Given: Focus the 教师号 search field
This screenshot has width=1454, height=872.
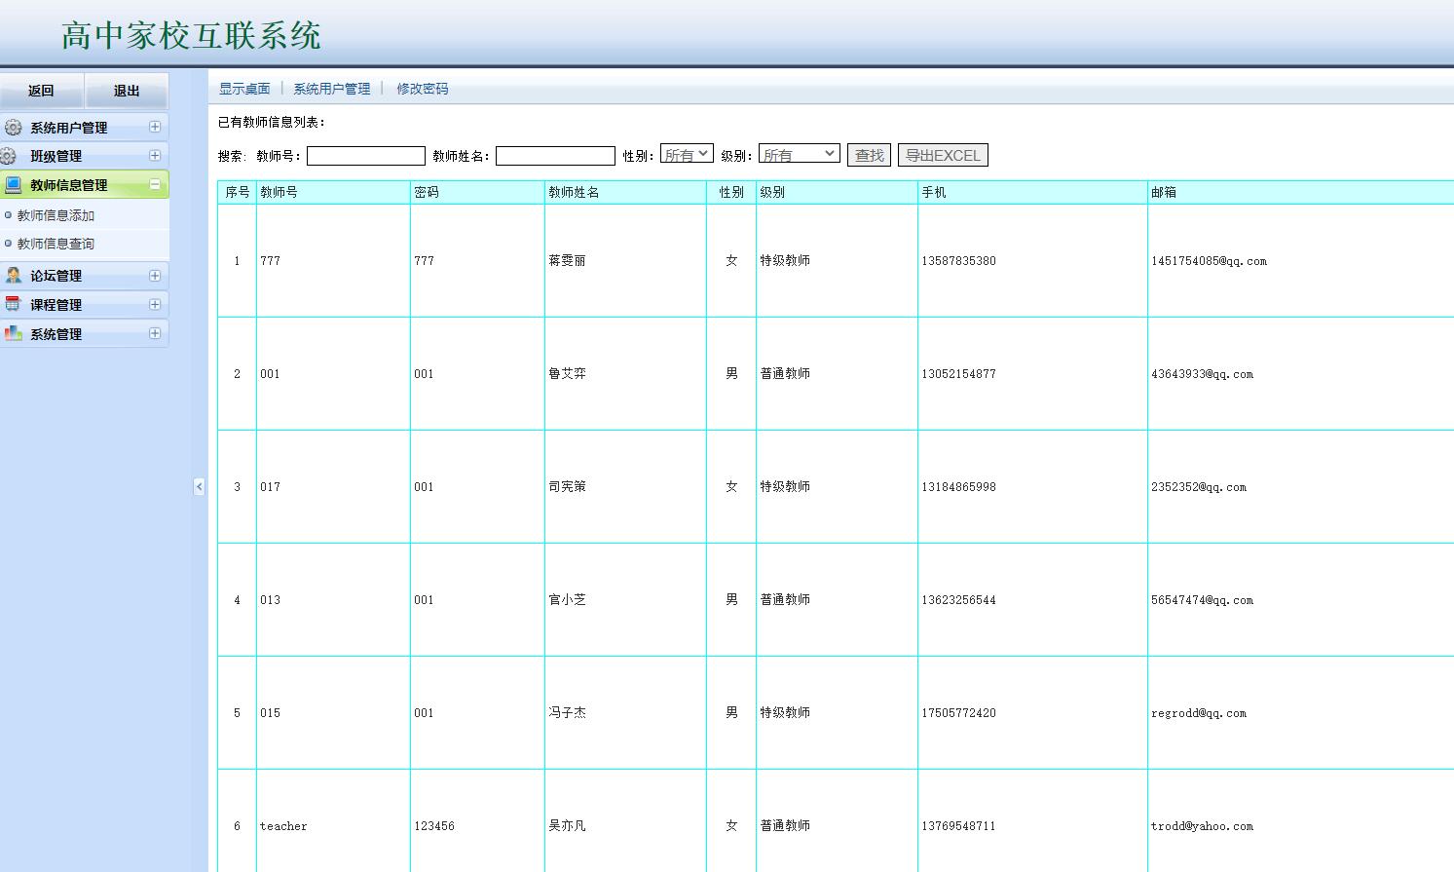Looking at the screenshot, I should point(366,156).
